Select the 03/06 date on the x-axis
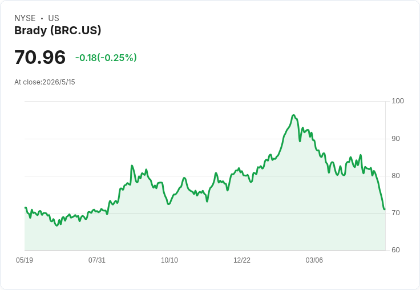The width and height of the screenshot is (420, 290). [x=314, y=260]
